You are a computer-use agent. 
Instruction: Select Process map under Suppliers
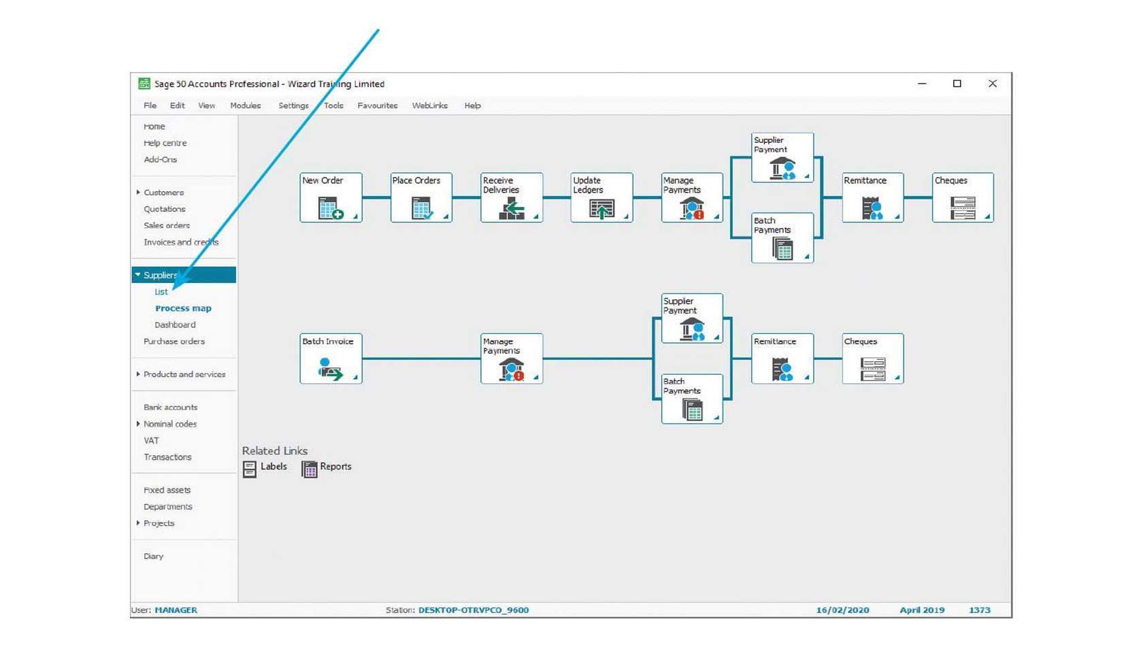[x=184, y=308]
